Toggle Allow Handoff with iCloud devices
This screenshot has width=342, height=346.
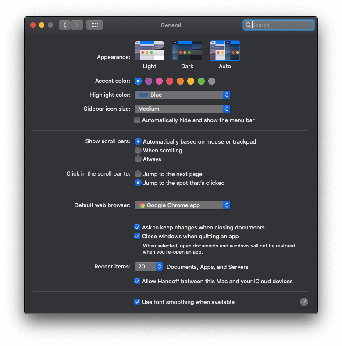pyautogui.click(x=137, y=281)
